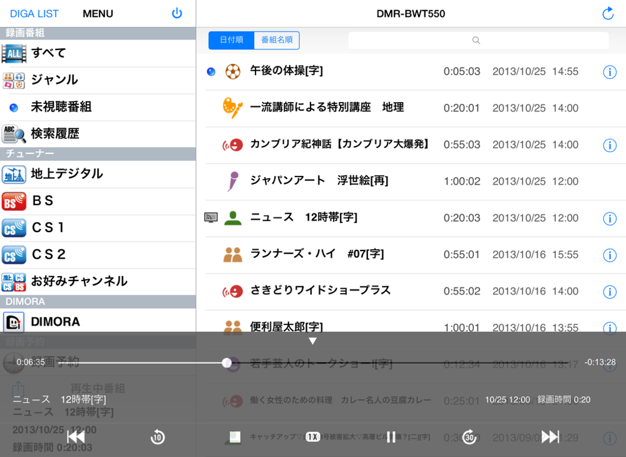This screenshot has width=626, height=457.
Task: Sort recordings by program name (番組名順)
Action: [277, 40]
